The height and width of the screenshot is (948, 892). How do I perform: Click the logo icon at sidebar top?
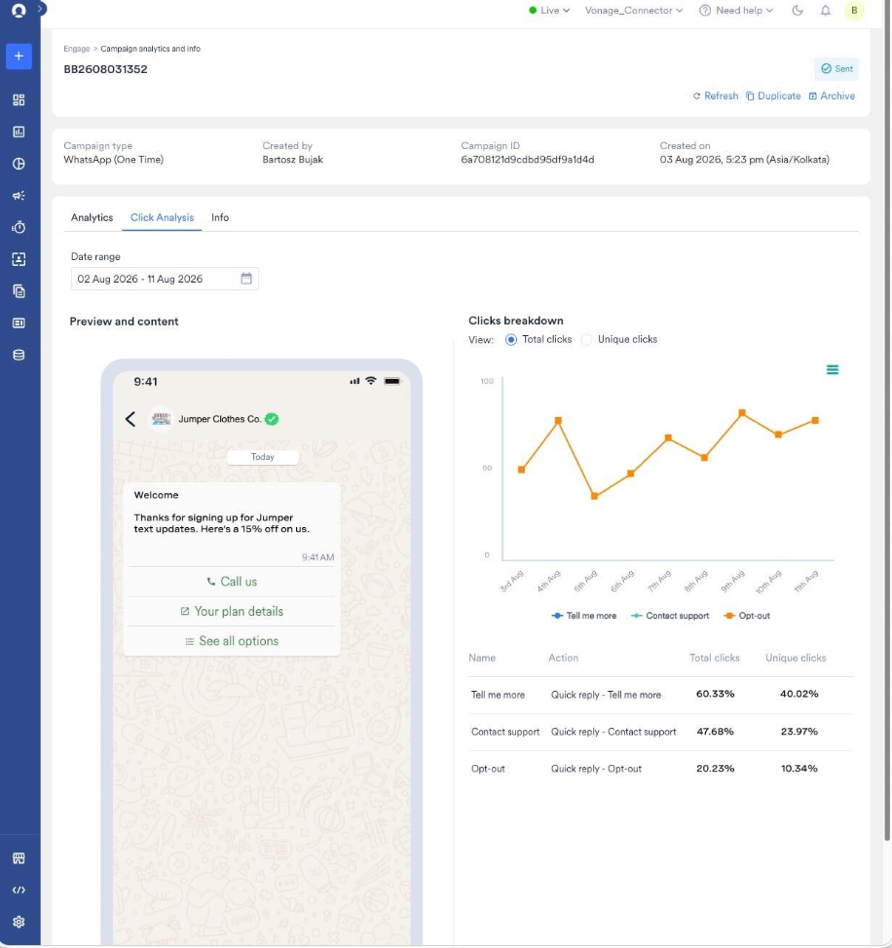tap(19, 11)
